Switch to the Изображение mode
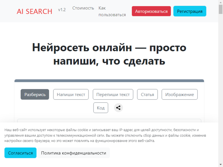Viewport: 223px width, 167px height. [x=180, y=95]
